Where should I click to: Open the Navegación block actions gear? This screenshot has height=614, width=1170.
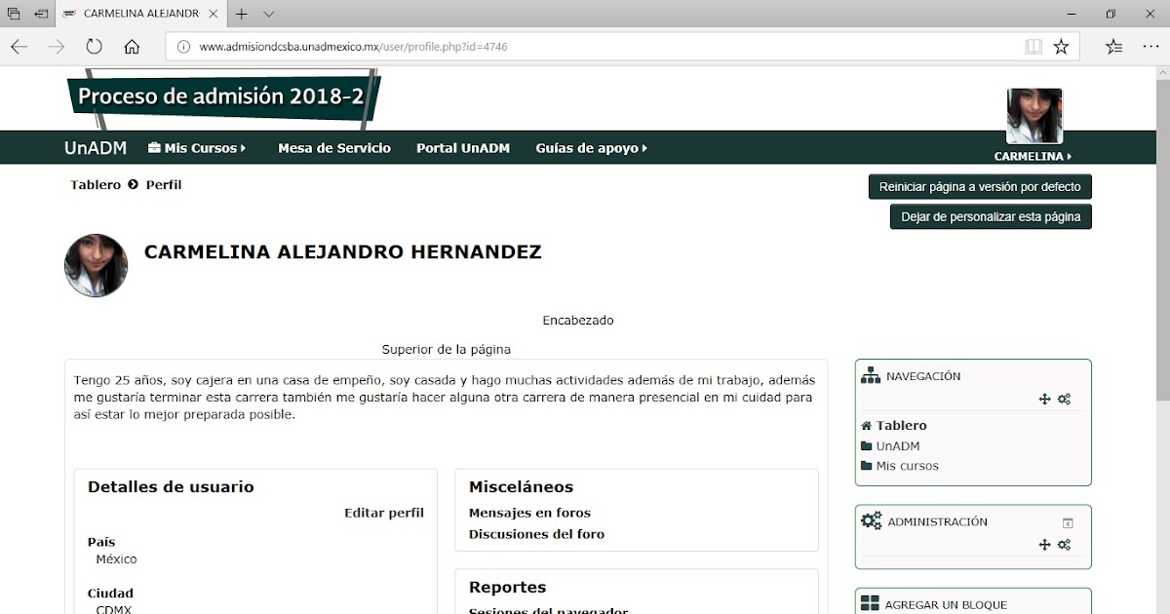click(x=1064, y=398)
